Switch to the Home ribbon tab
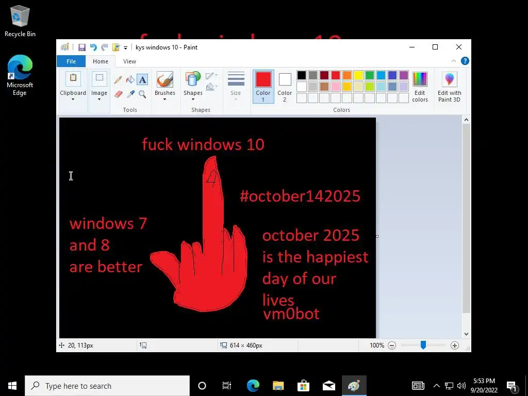528x396 pixels. 101,61
